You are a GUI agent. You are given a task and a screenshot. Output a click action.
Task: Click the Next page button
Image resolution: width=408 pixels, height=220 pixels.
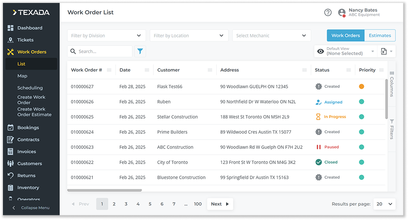[x=220, y=204]
